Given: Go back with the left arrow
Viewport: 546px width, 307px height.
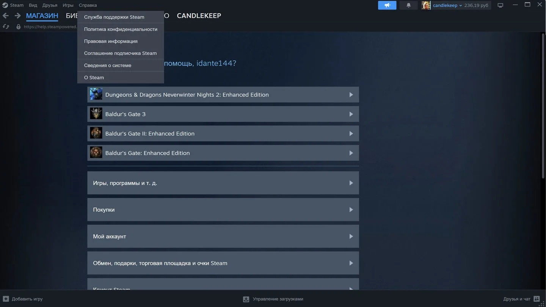Looking at the screenshot, I should pyautogui.click(x=6, y=16).
